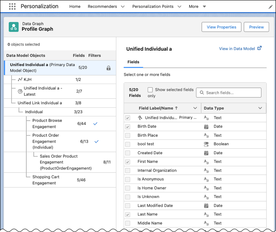276x232 pixels.
Task: Select the Unified Individual a - Latest row
Action: tap(60, 91)
